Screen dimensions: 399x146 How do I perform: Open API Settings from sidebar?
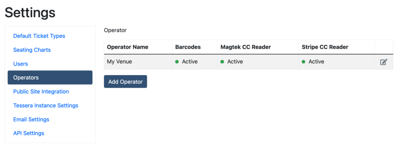click(x=29, y=133)
